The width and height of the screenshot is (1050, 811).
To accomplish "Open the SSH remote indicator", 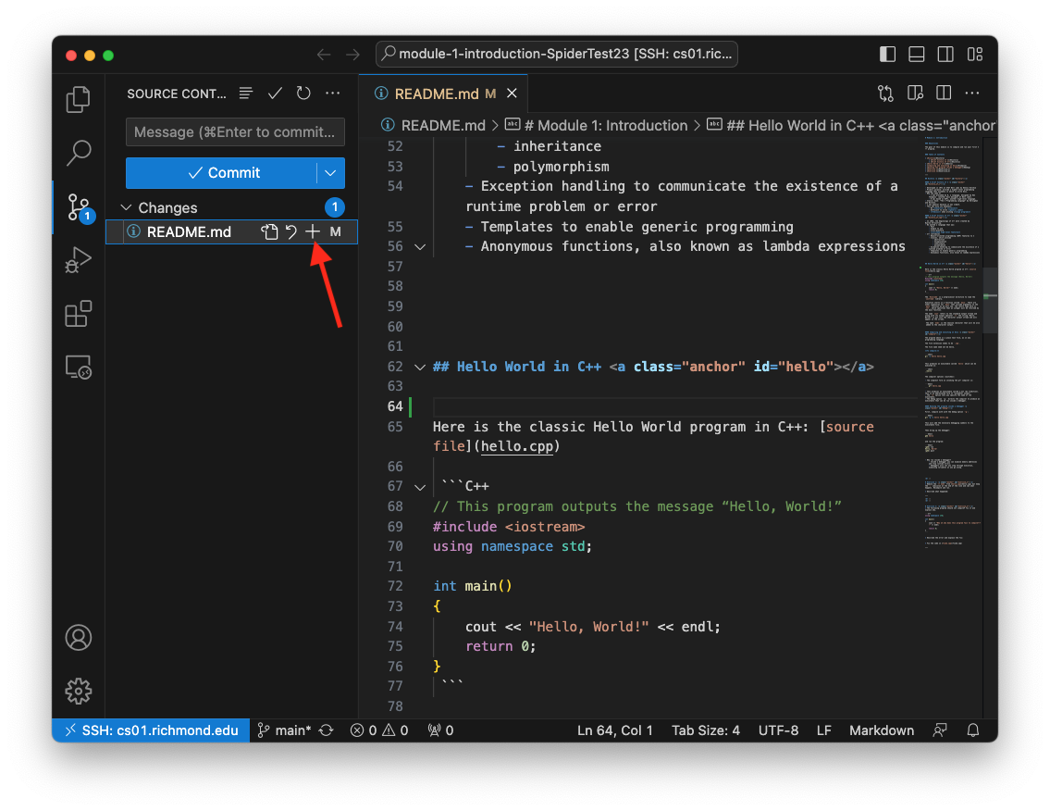I will coord(151,730).
